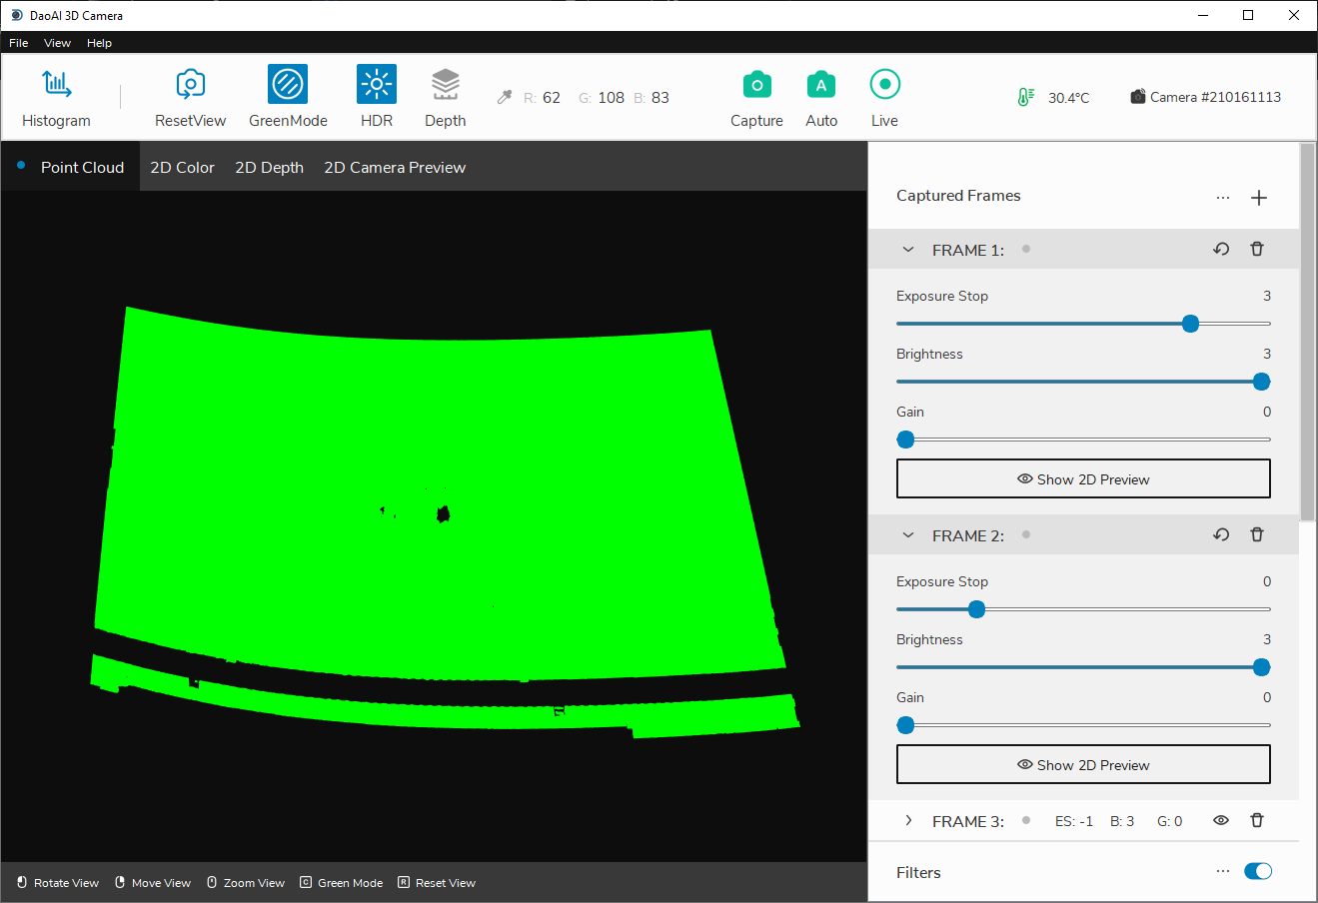This screenshot has width=1318, height=903.
Task: Collapse the FRAME 1 section
Action: click(908, 250)
